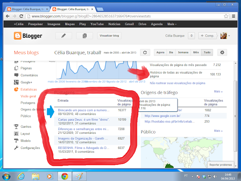This screenshot has height=181, width=241.
Task: Click the Páginas sidebar icon
Action: 16,68
